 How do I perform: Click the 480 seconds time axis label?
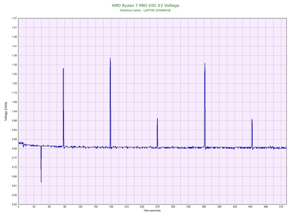266,207
